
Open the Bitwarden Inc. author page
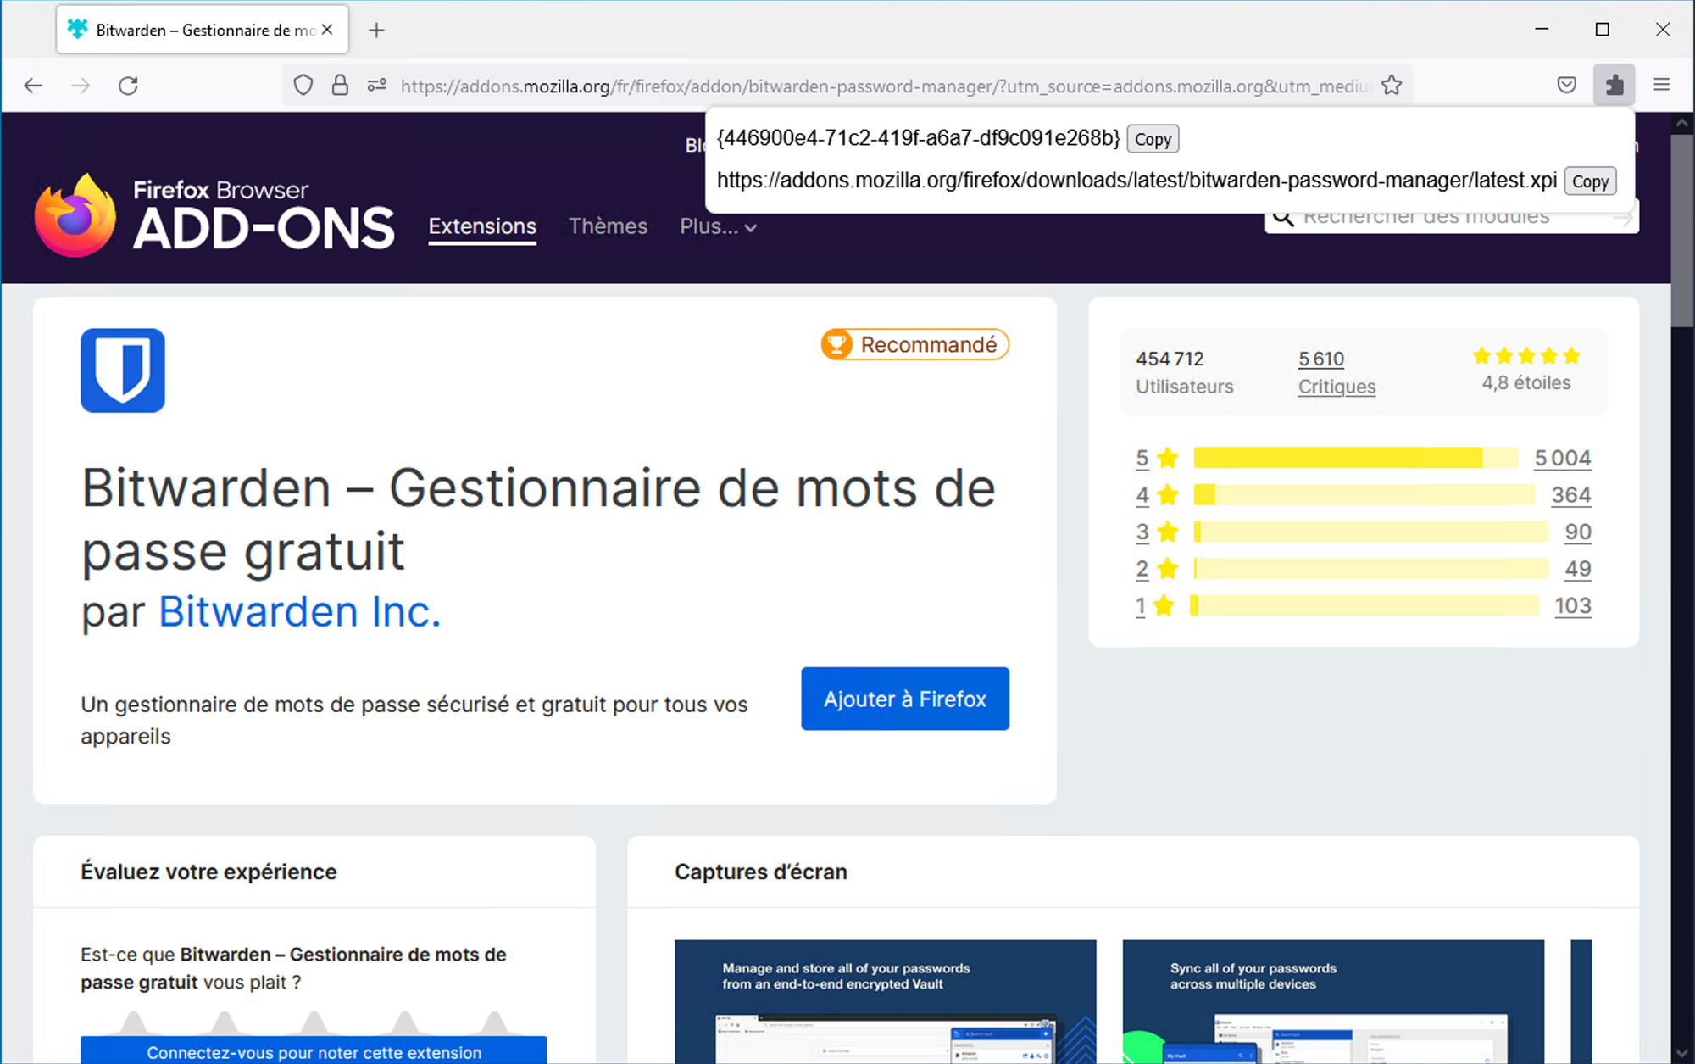click(x=300, y=611)
